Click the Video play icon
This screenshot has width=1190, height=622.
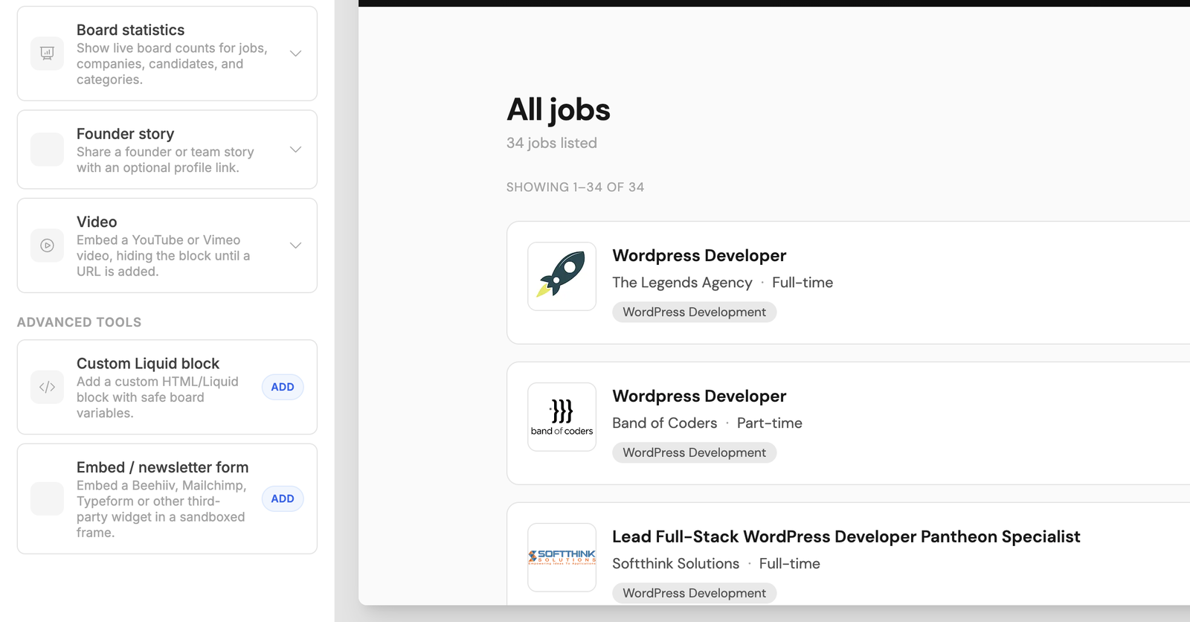point(47,246)
